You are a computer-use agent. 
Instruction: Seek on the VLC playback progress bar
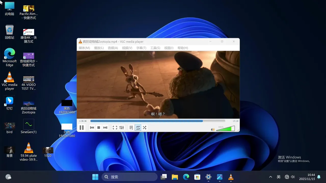[158, 121]
